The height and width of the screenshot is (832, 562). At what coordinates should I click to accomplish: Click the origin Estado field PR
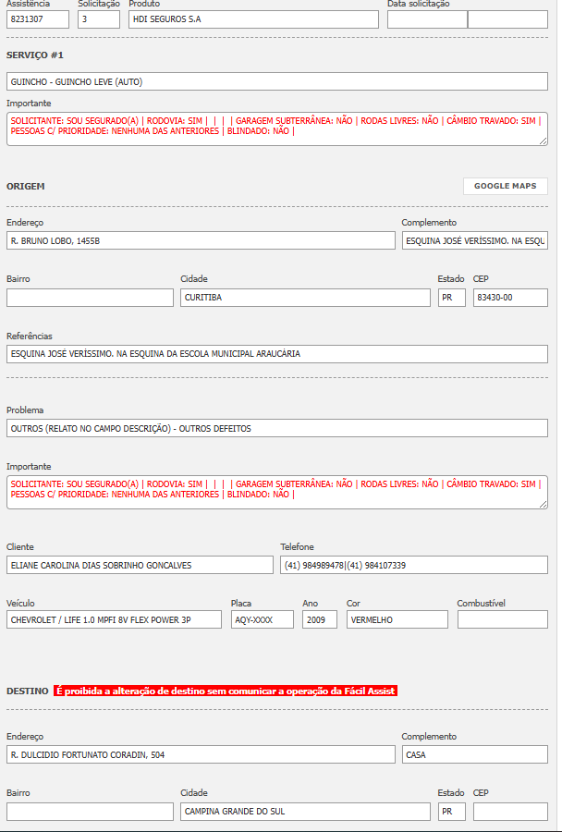tap(452, 297)
